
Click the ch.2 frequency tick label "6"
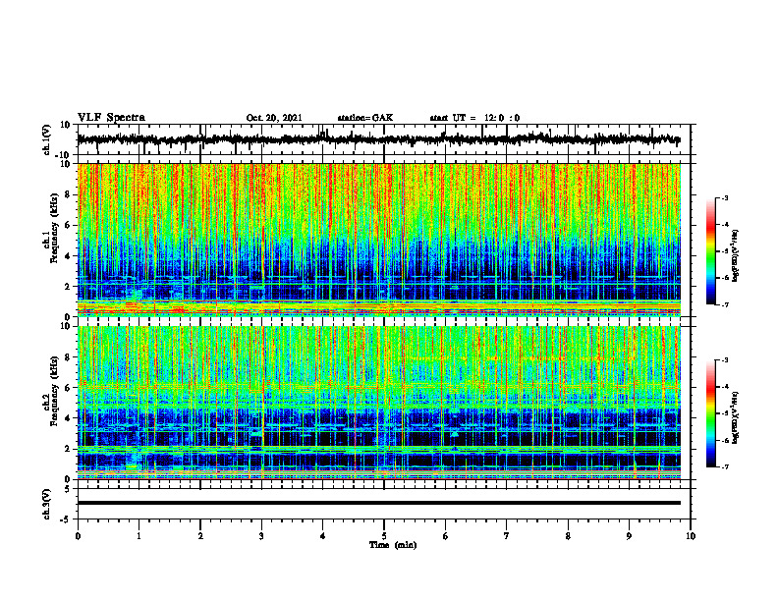coord(68,388)
